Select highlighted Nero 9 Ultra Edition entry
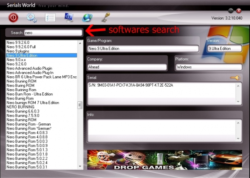This screenshot has width=250, height=178. [42, 55]
